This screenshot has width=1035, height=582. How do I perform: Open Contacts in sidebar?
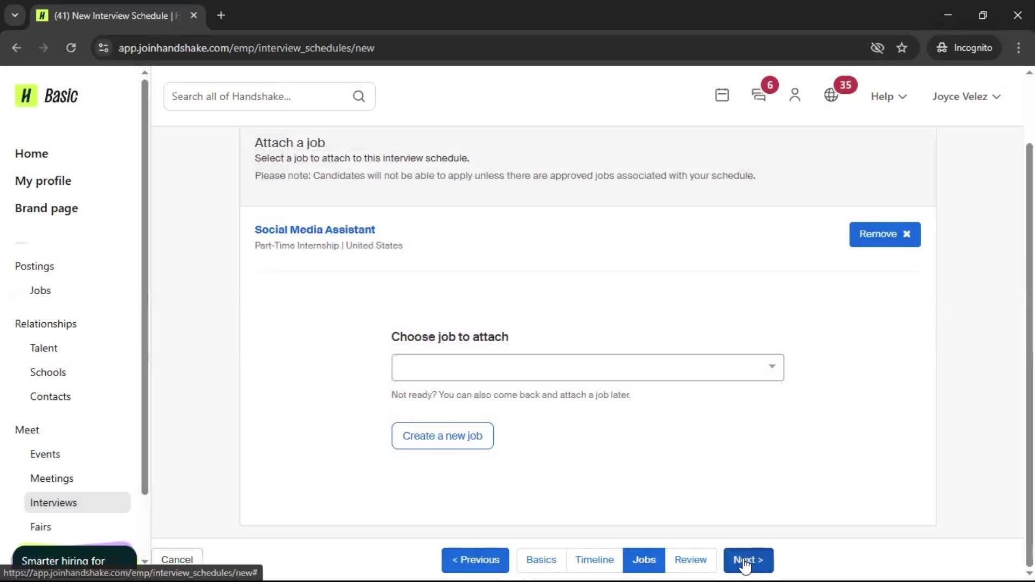50,397
